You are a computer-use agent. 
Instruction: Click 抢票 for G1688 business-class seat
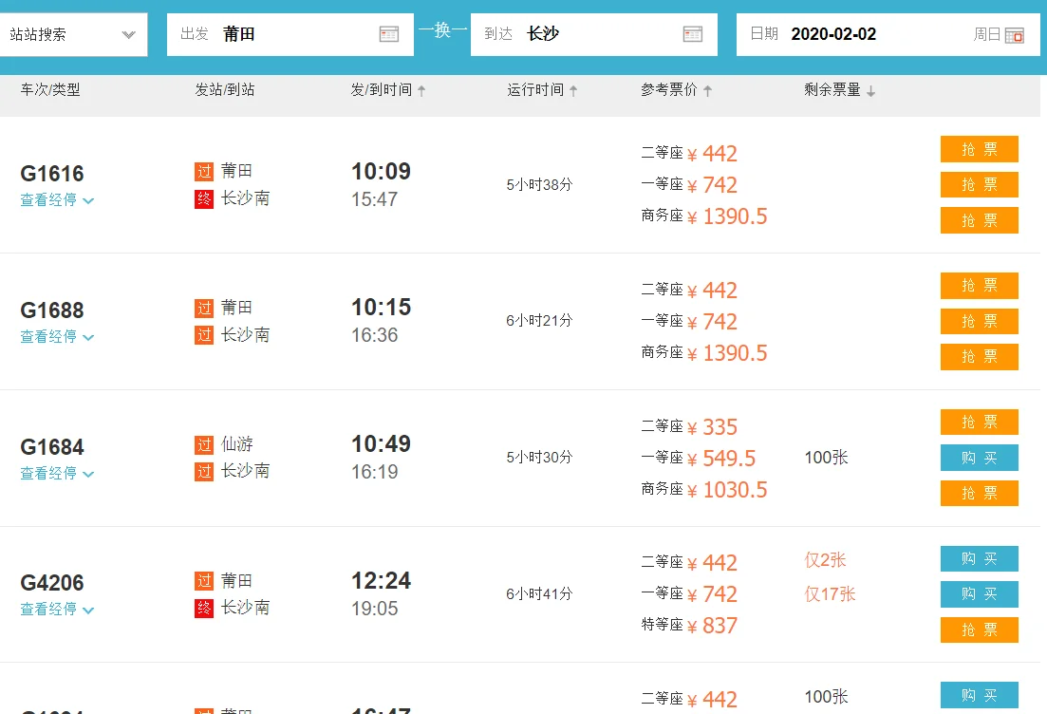coord(979,357)
